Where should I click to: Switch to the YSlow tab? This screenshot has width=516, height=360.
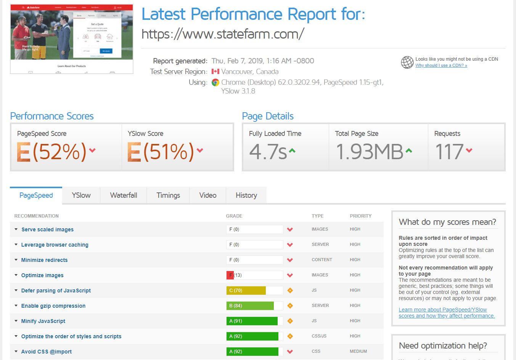pyautogui.click(x=81, y=195)
